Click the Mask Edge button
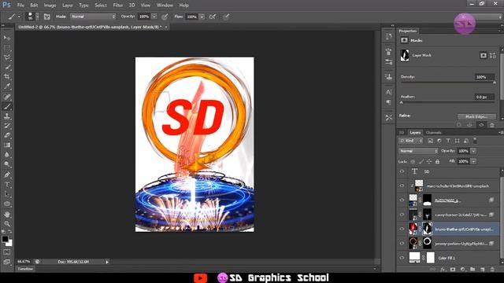Image resolution: width=504 pixels, height=283 pixels. coord(476,116)
